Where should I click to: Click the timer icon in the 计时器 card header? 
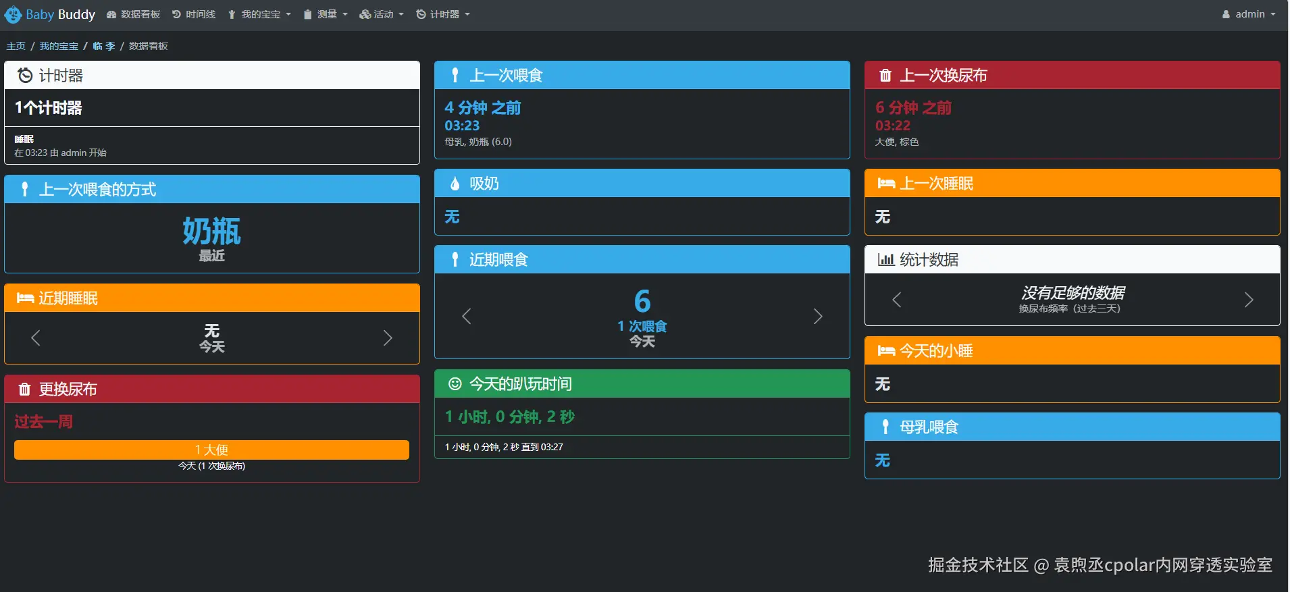click(x=25, y=76)
